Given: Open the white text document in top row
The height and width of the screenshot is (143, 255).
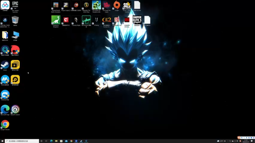Looking at the screenshot, I should pyautogui.click(x=137, y=6).
